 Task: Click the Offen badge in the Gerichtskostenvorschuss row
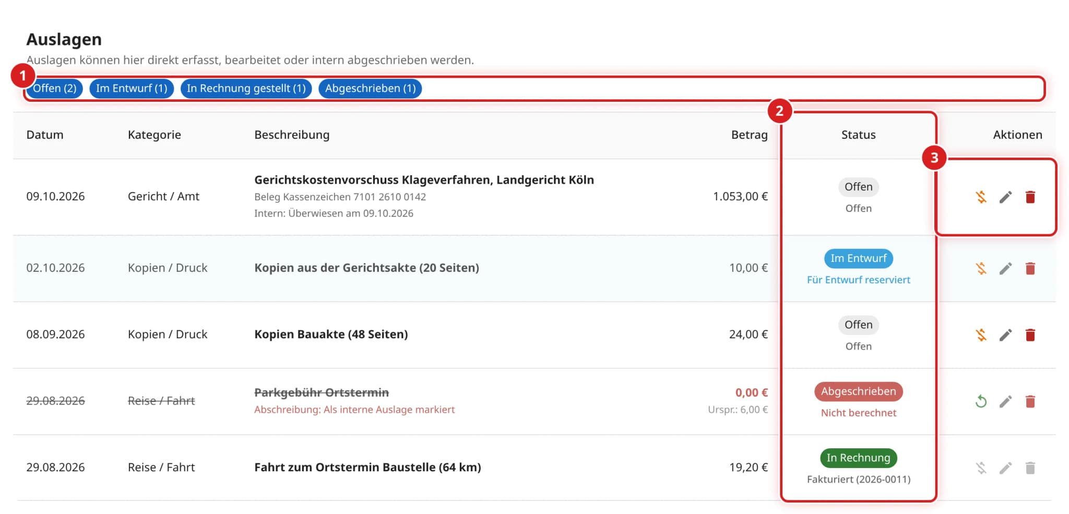[859, 187]
